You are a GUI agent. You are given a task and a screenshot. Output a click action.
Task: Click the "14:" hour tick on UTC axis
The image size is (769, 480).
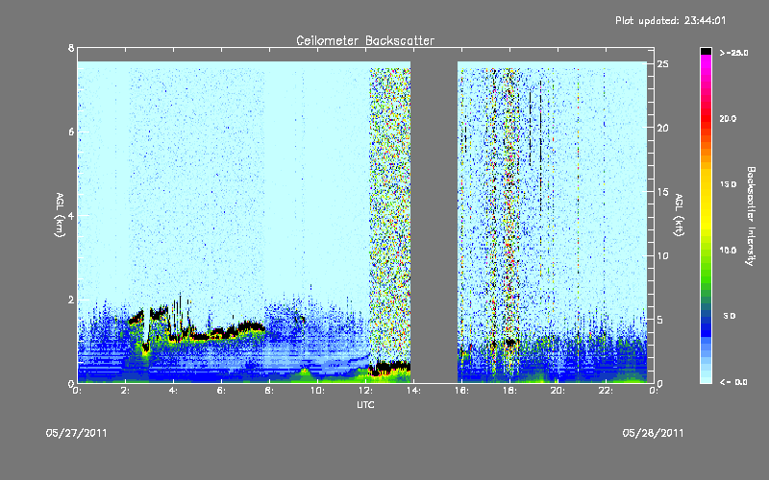coord(414,391)
